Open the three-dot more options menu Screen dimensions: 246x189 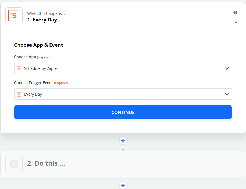[x=235, y=23]
